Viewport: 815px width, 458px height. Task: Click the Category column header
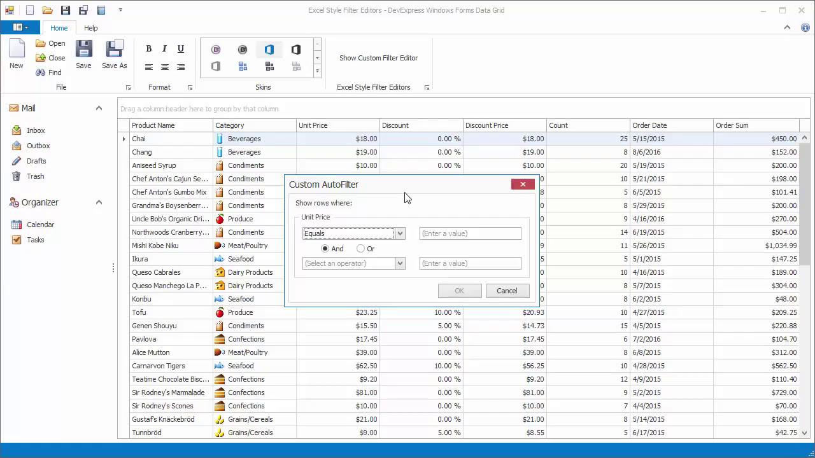click(255, 125)
